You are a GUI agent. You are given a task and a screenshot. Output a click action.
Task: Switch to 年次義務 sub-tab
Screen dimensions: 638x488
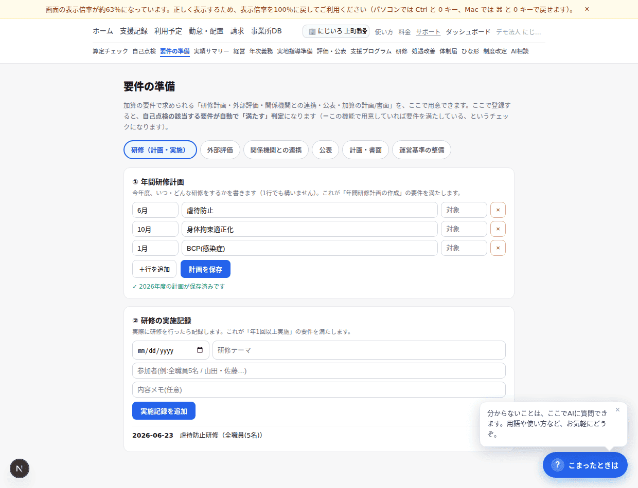pos(261,51)
